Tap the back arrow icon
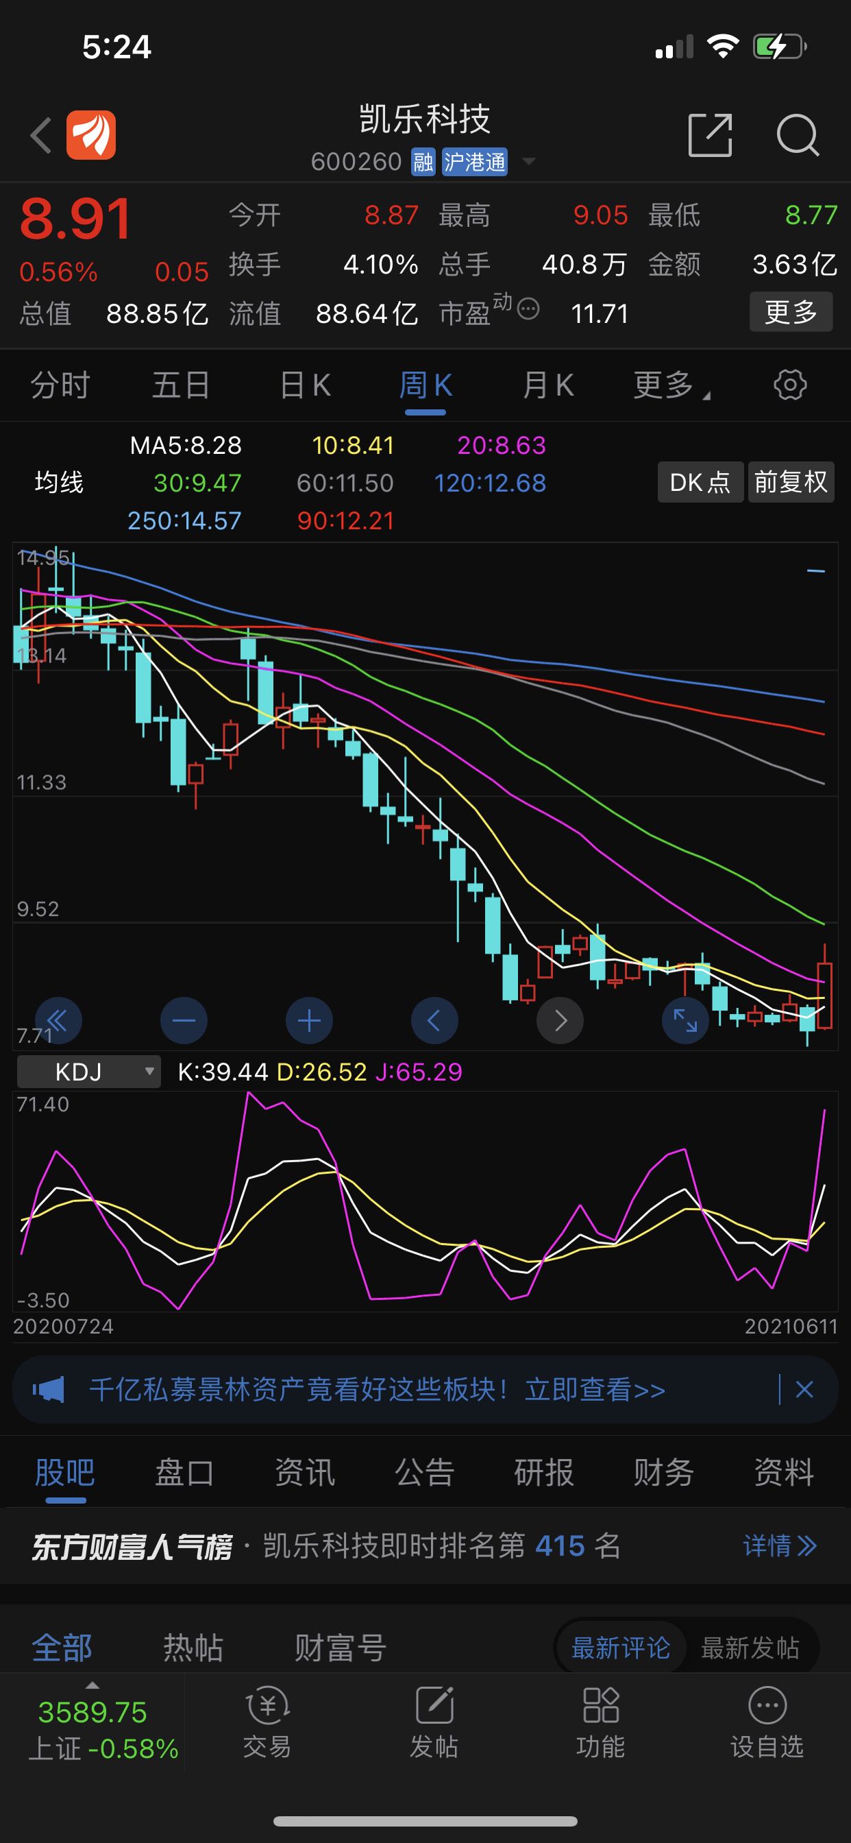This screenshot has height=1843, width=851. 42,135
